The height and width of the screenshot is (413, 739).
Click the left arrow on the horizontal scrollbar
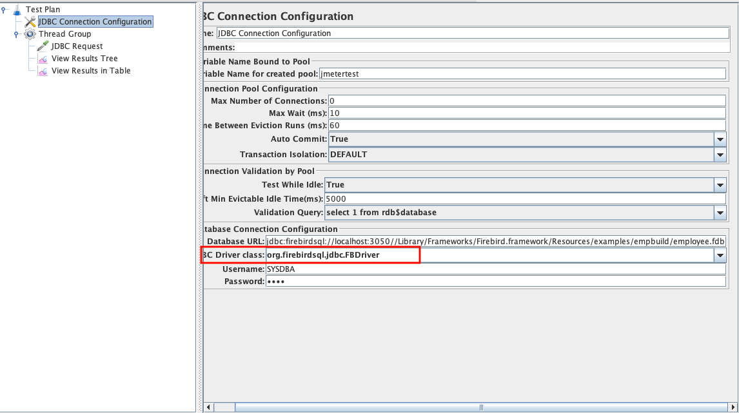(x=208, y=407)
